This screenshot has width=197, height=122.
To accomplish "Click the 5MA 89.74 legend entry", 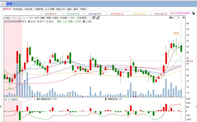I will 48,14.
